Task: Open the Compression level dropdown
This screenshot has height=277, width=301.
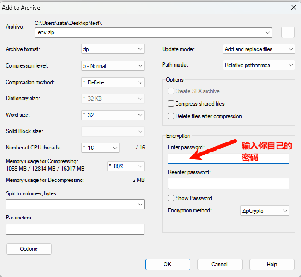Action: [x=112, y=66]
